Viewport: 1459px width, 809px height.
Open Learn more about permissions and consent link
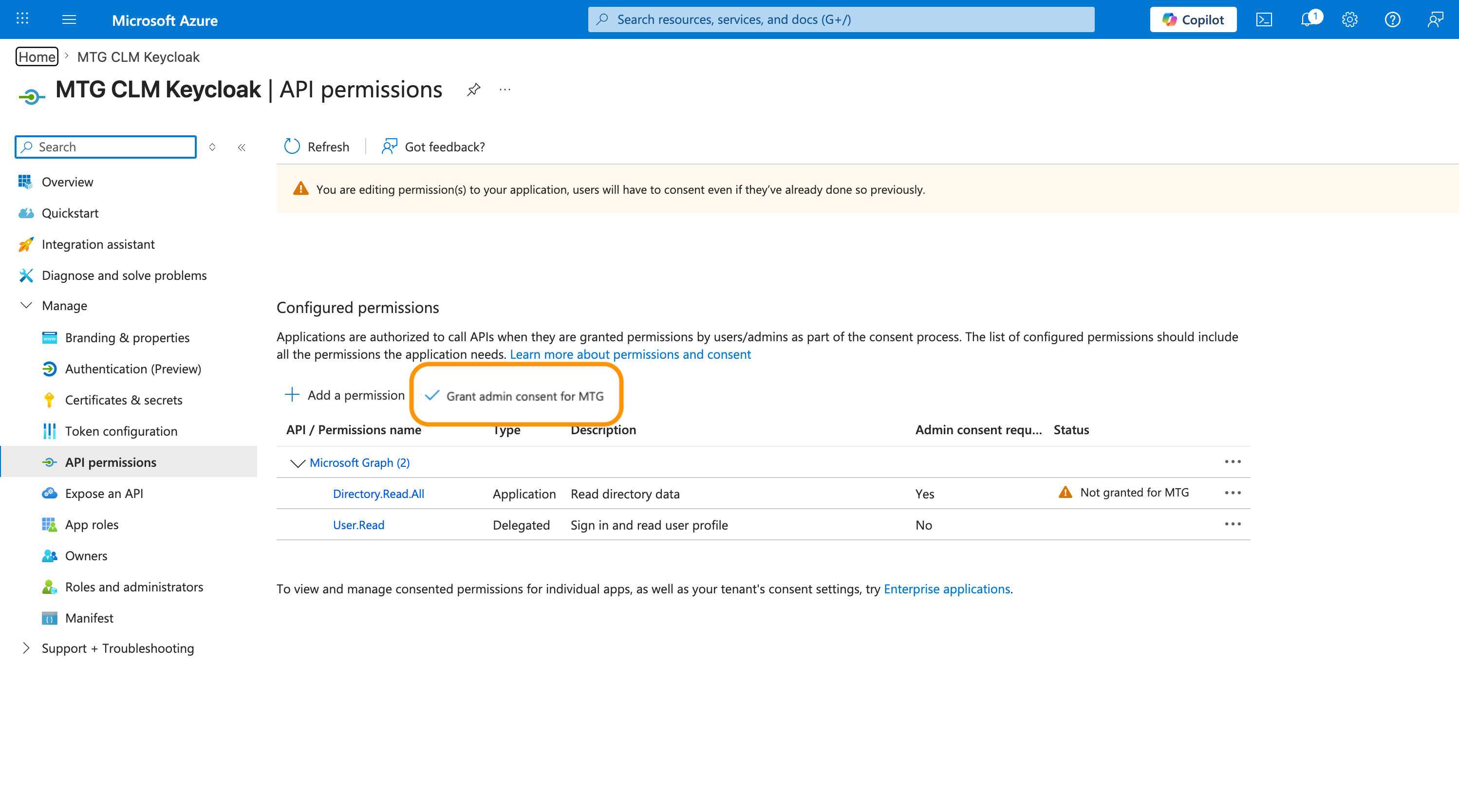pyautogui.click(x=630, y=354)
